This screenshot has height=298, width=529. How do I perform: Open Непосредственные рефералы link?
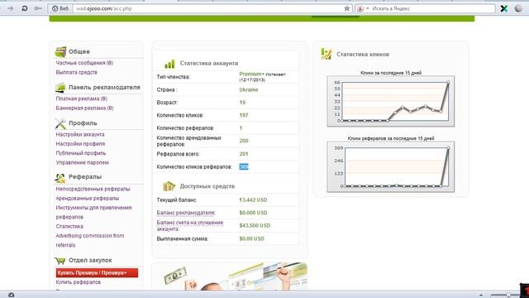click(93, 189)
